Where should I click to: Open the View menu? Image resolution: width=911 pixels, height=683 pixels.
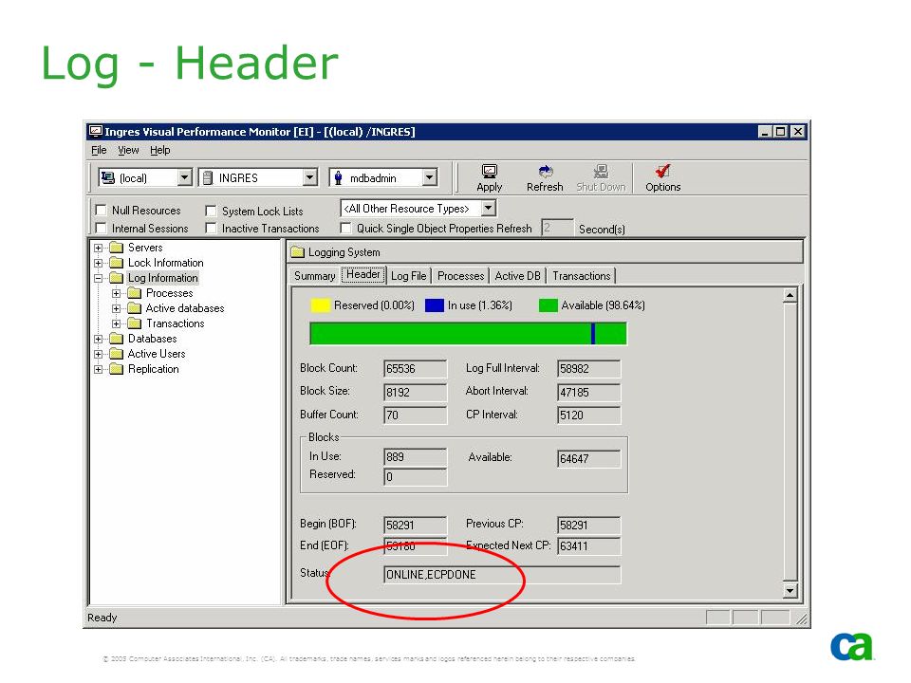(x=128, y=150)
